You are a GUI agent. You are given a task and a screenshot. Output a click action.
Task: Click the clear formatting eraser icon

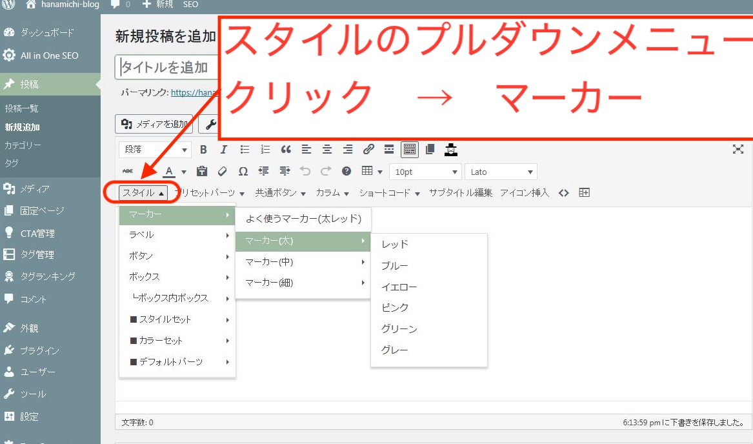pyautogui.click(x=222, y=172)
